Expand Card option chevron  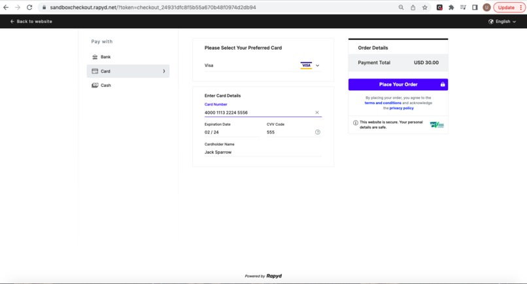(164, 71)
